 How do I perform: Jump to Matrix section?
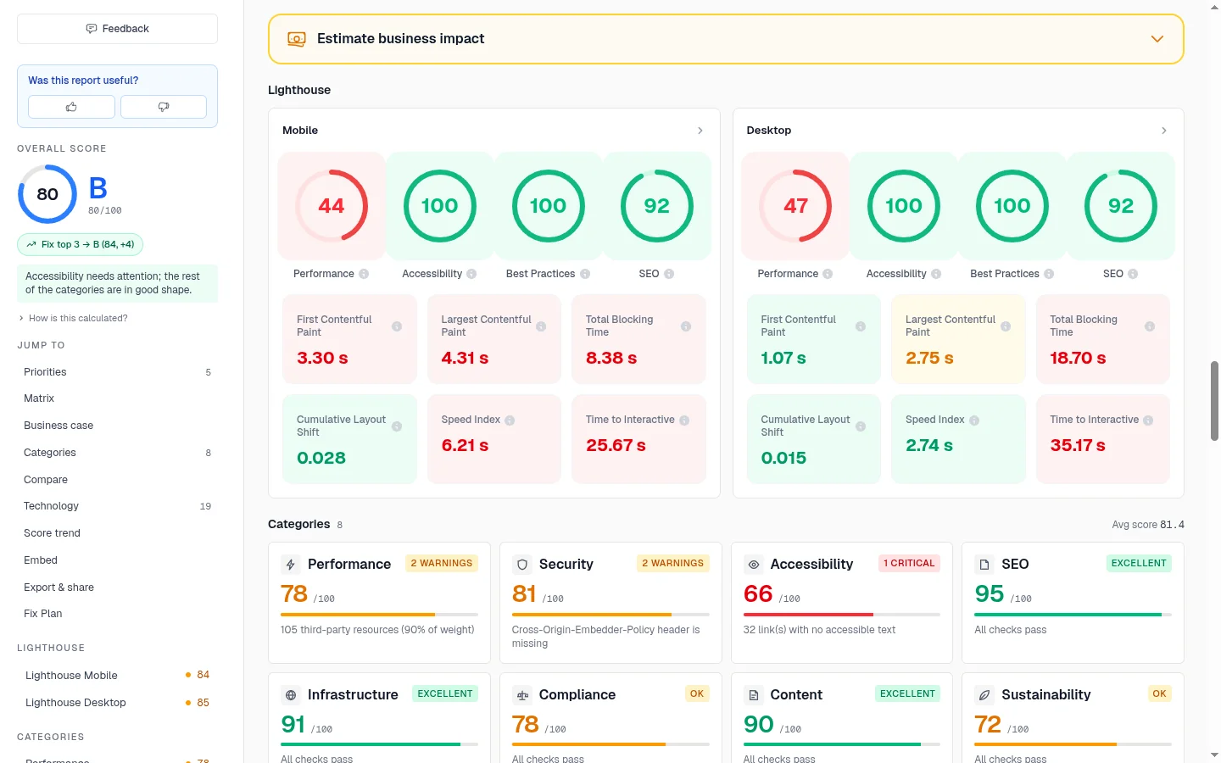117,398
